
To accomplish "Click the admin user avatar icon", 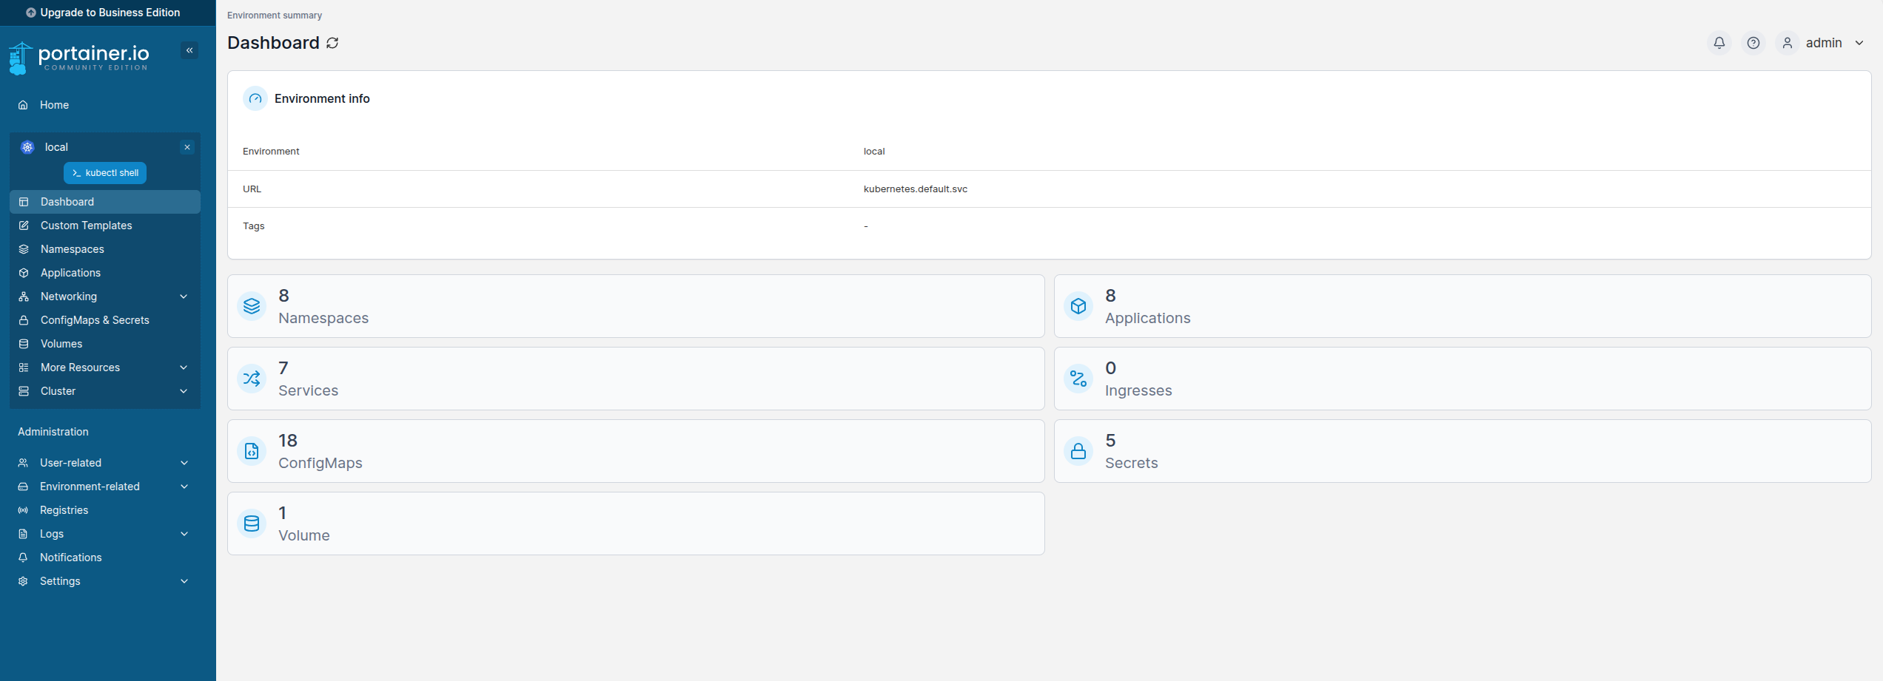I will pyautogui.click(x=1788, y=43).
